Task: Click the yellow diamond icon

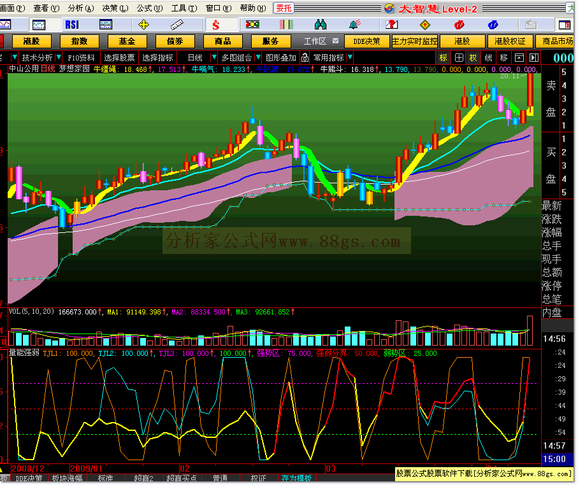Action: click(425, 25)
